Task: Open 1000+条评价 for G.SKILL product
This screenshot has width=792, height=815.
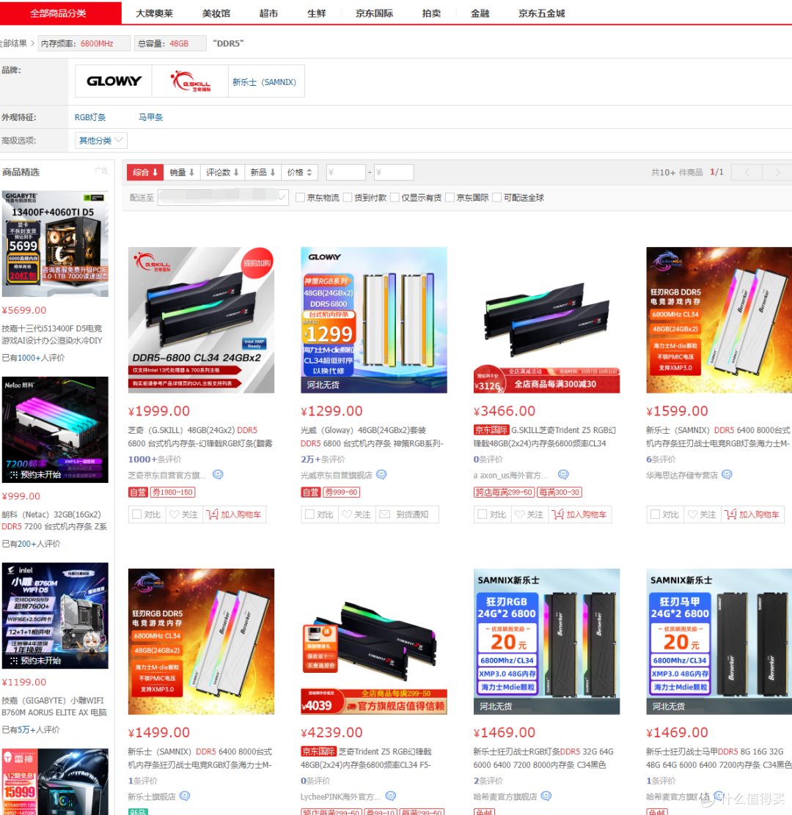Action: (x=155, y=459)
